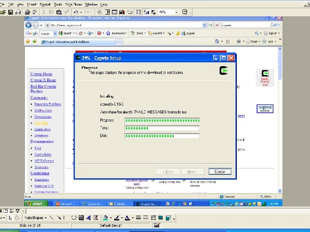Click the Insert Chart icon

(122, 12)
